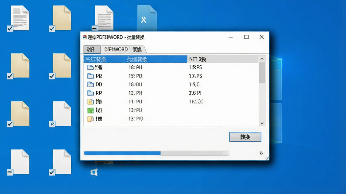Select the white file icon with script badge
Screen dimensions: 346x194
62,114
